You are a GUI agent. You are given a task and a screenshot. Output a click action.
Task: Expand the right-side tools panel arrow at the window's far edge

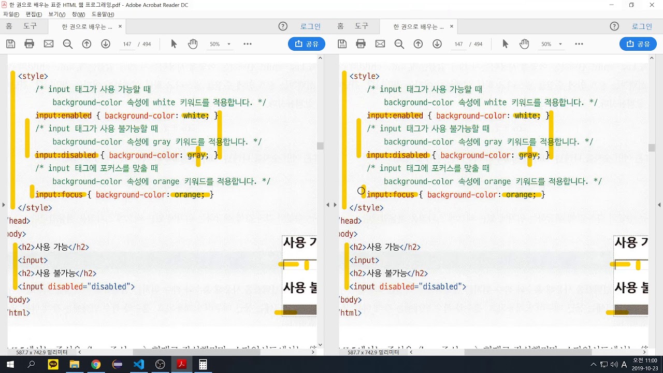pos(660,205)
